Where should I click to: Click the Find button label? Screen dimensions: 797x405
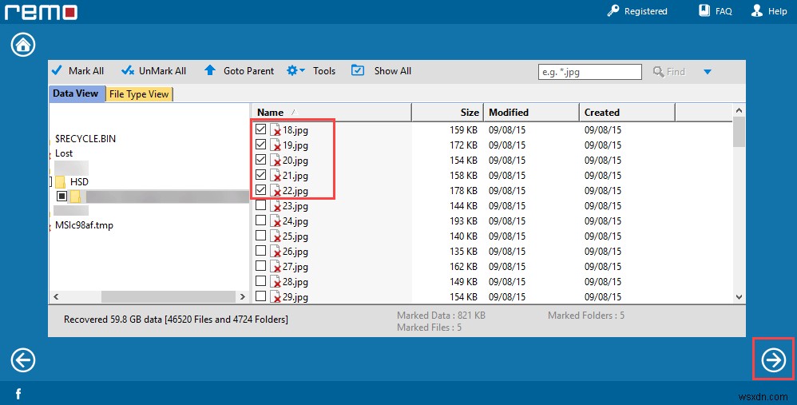pos(676,72)
